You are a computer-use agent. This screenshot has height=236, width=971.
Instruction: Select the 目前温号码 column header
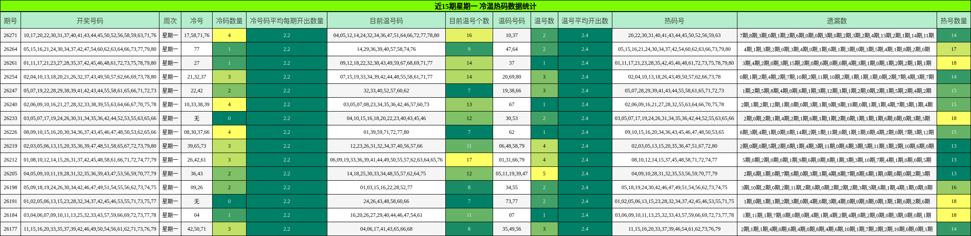click(386, 21)
